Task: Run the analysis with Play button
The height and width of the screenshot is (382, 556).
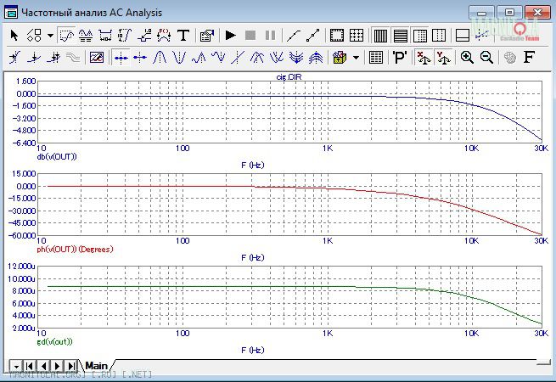Action: [x=231, y=36]
